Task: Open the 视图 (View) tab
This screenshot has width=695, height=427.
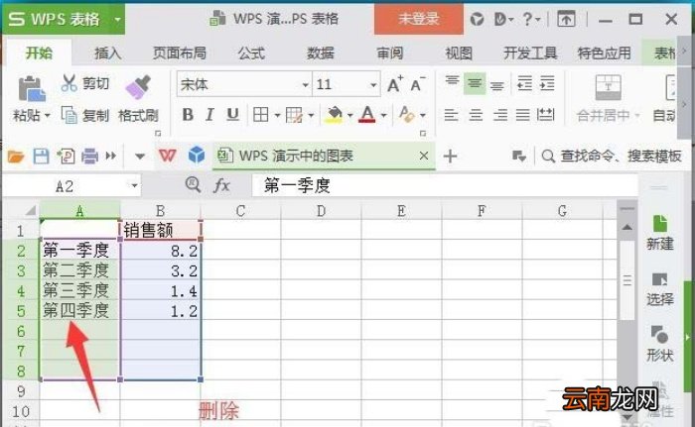Action: 459,53
